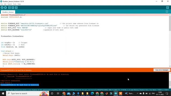Click the fatal error line in console
Screen dimensions: 171x96
click(34, 74)
